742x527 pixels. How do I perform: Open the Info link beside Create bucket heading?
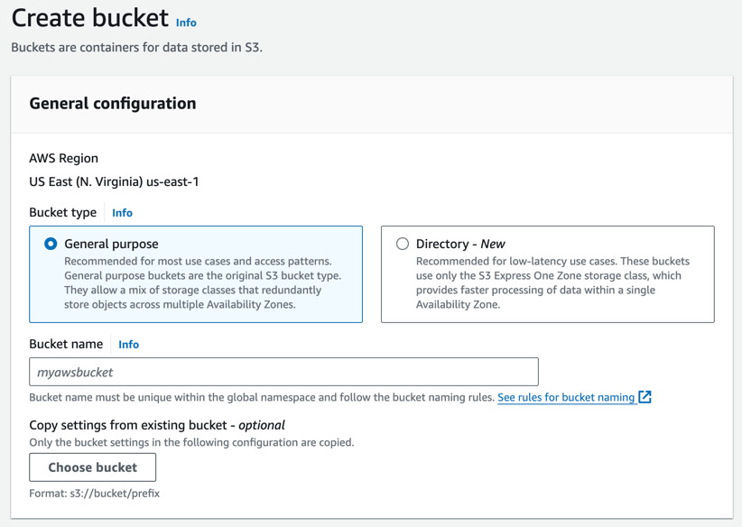[186, 23]
